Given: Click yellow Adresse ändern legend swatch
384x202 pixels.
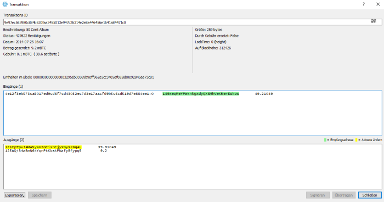Looking at the screenshot, I should coord(357,140).
